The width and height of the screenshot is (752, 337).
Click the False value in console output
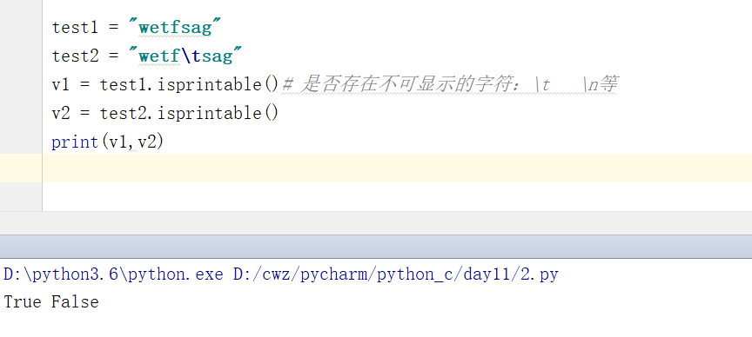point(75,301)
